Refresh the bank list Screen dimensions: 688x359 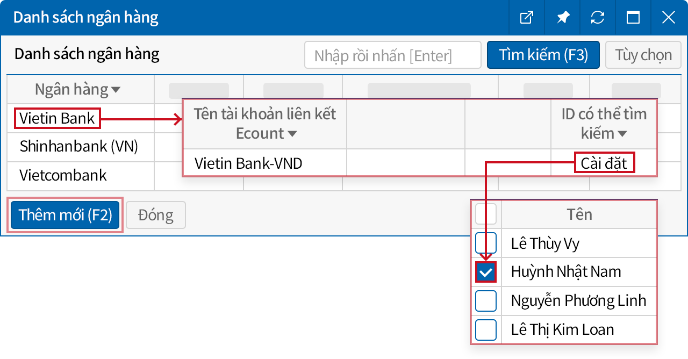pyautogui.click(x=598, y=18)
